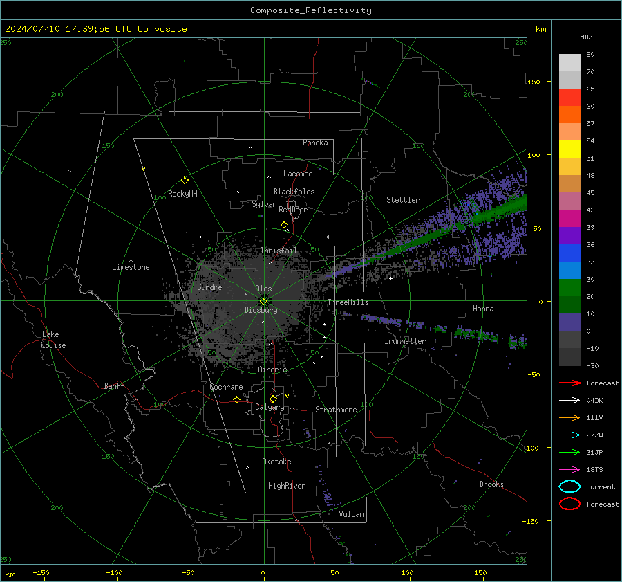Screen dimensions: 622x582
Task: Select the Brooks label
Action: [x=491, y=484]
